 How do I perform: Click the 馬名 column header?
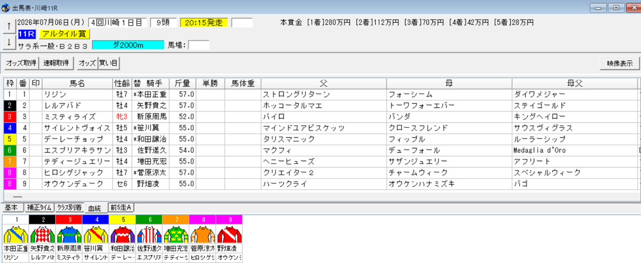point(77,84)
